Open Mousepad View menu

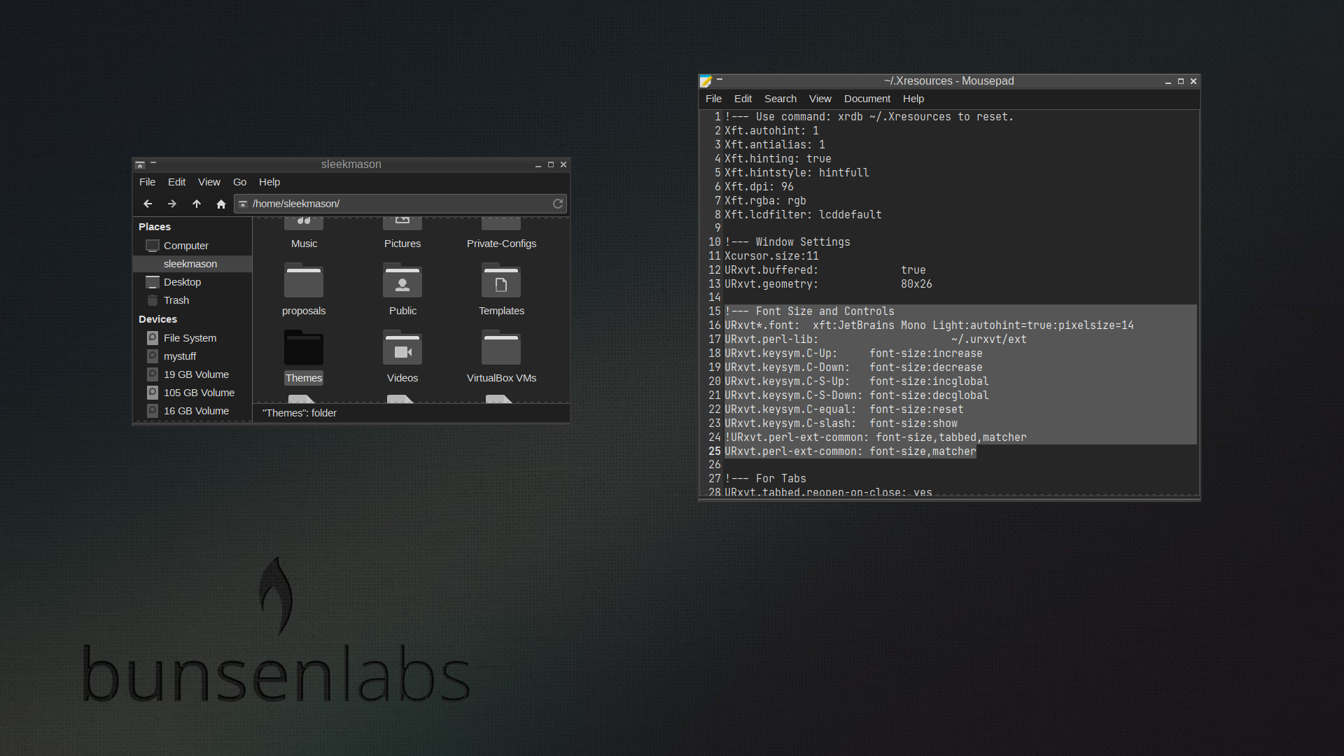tap(820, 99)
